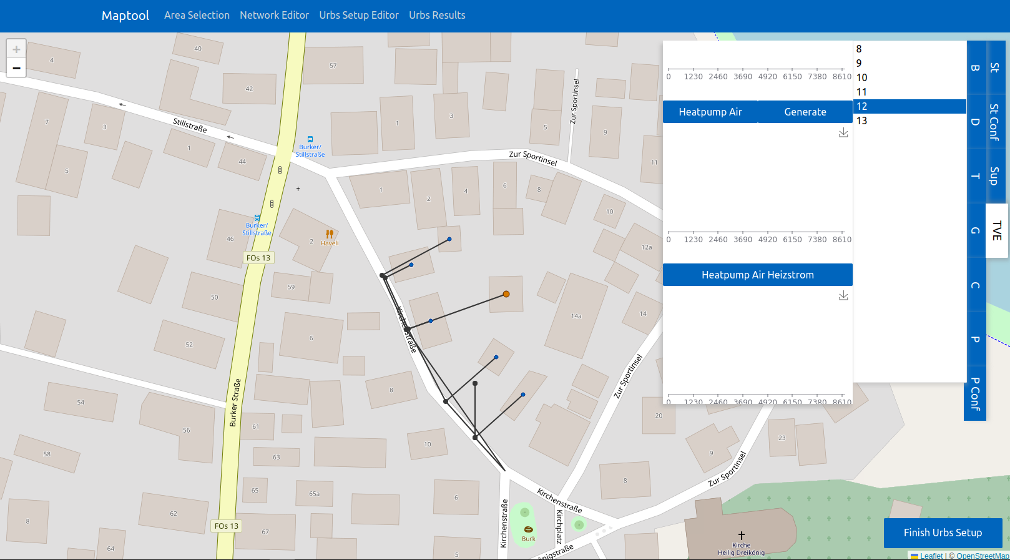Image resolution: width=1010 pixels, height=560 pixels.
Task: Click the blue building node near house 4
Action: [449, 239]
